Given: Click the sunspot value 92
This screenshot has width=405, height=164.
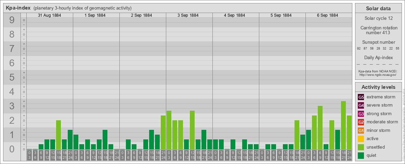Looking at the screenshot, I should tap(359, 49).
